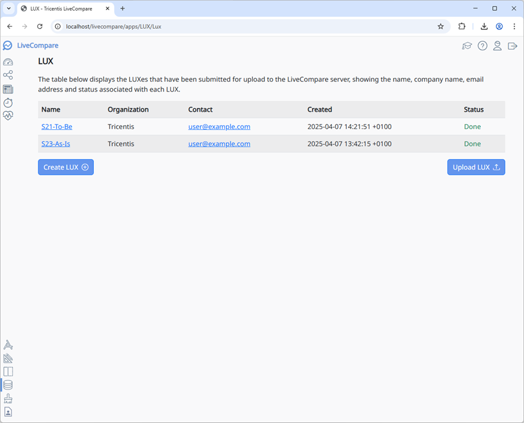Image resolution: width=524 pixels, height=423 pixels.
Task: Click the Upload LUX button
Action: coord(476,167)
